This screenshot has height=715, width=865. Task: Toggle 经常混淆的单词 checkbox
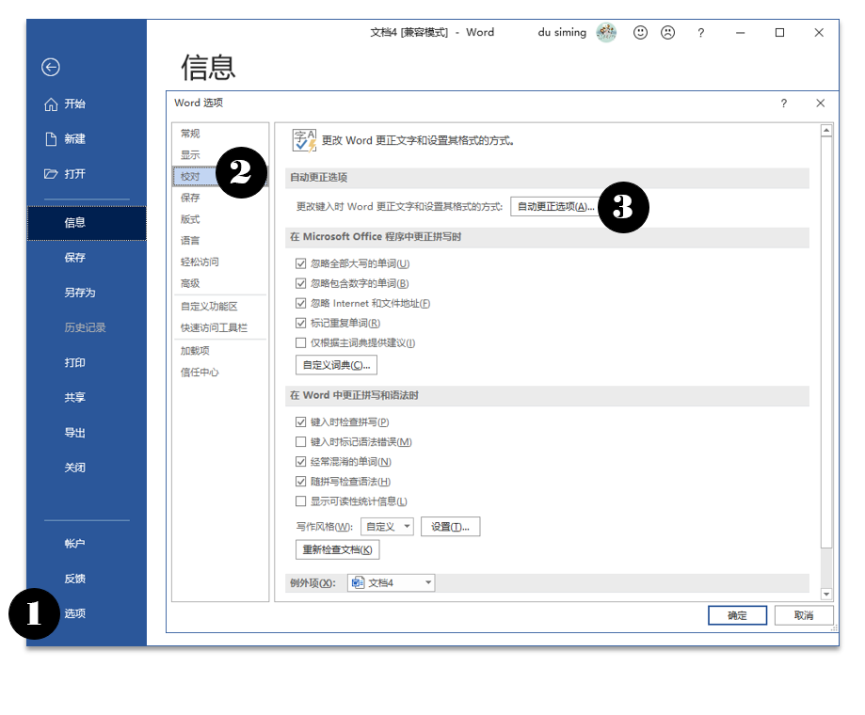[300, 462]
